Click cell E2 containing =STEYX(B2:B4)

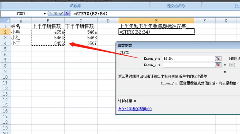tap(157, 32)
